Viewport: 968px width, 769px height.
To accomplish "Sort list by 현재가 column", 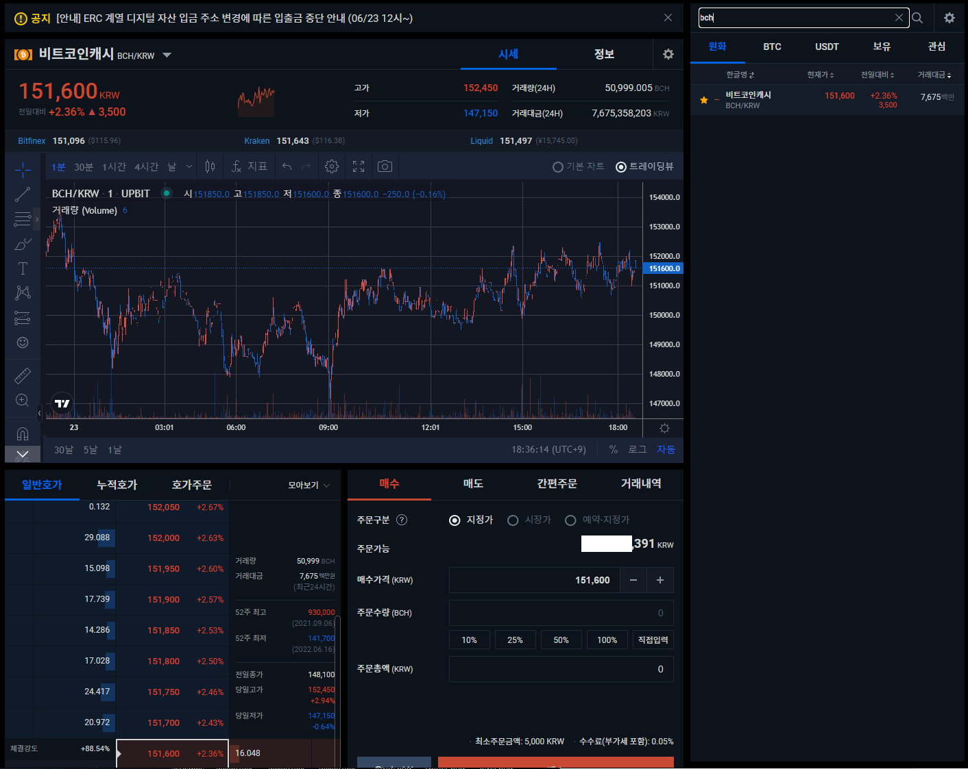I will [821, 75].
